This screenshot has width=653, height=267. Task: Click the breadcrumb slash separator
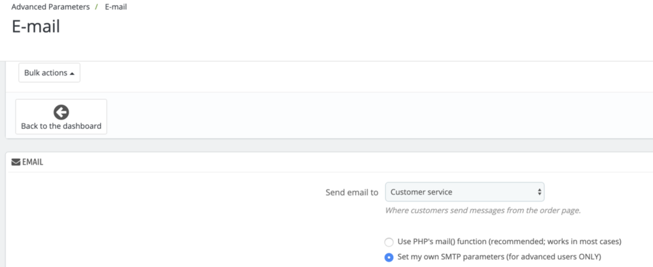coord(98,7)
